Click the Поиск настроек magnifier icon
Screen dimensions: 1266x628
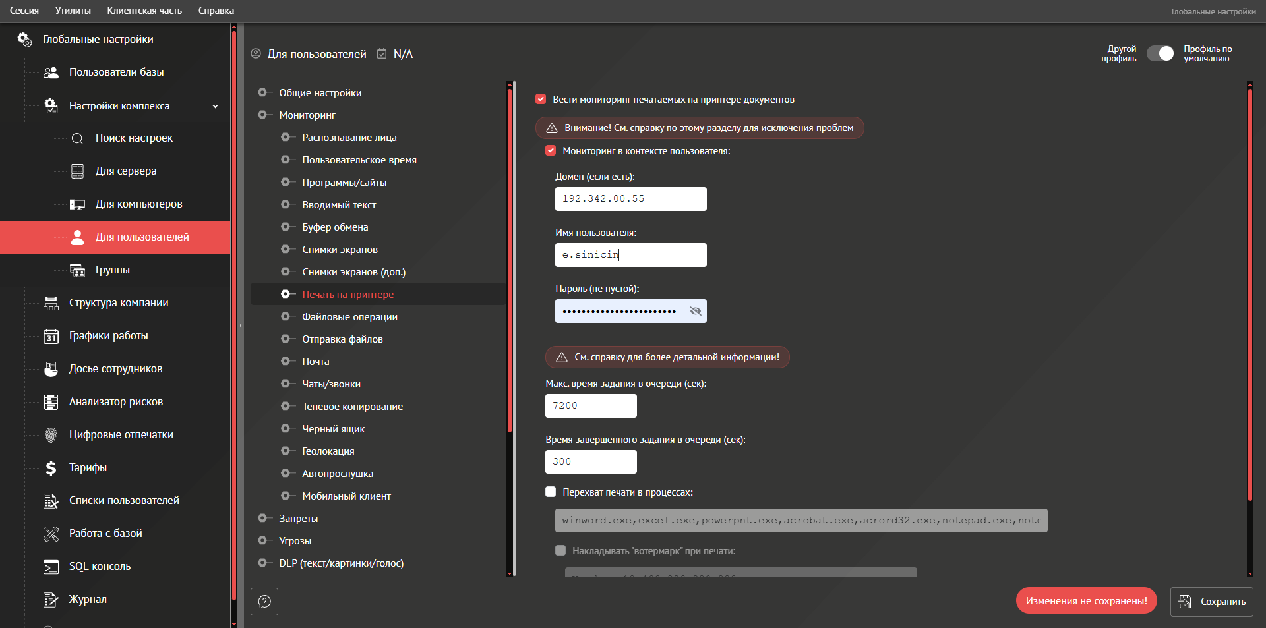77,138
